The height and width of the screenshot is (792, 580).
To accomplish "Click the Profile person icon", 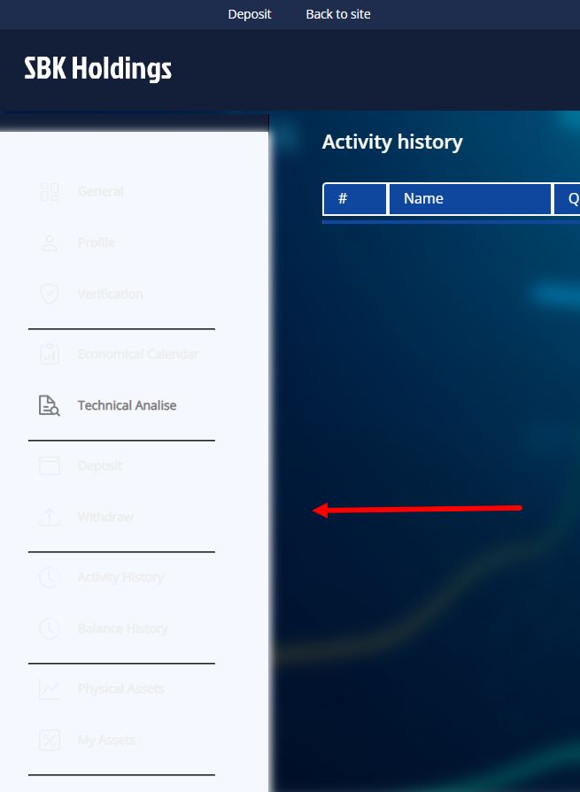I will point(50,242).
